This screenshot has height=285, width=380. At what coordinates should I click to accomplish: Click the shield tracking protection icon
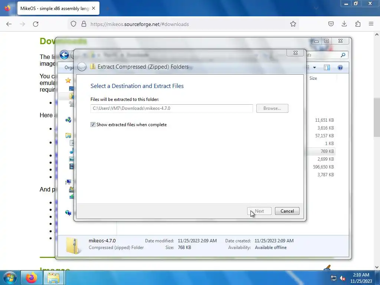tap(73, 24)
